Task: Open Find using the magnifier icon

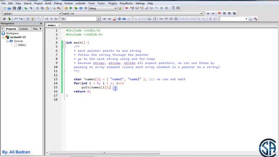Action: tap(54, 8)
